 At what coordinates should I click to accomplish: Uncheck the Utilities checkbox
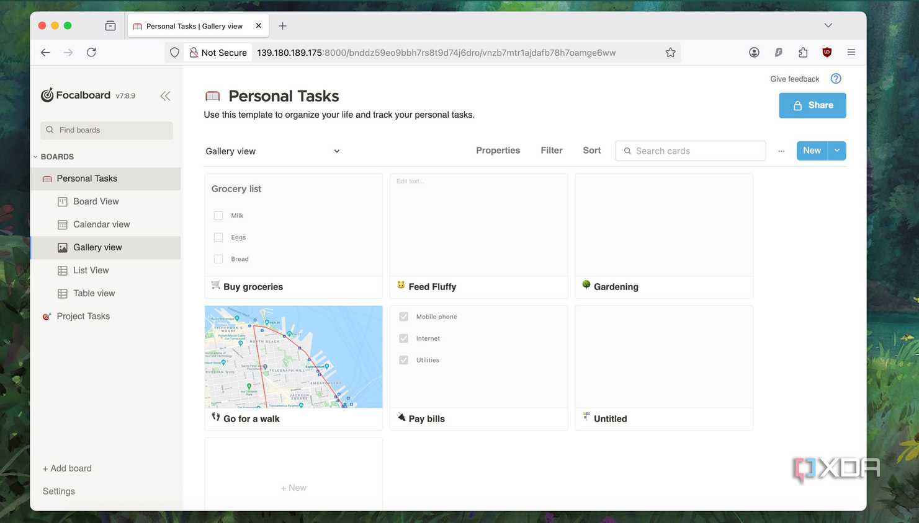(x=403, y=360)
